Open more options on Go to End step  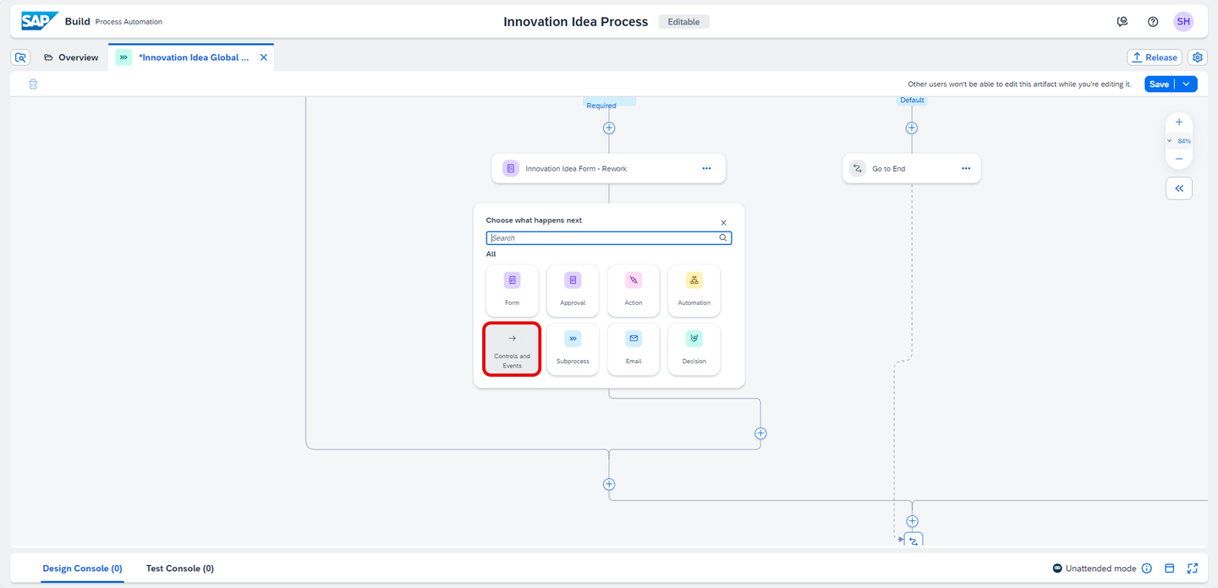pyautogui.click(x=966, y=168)
